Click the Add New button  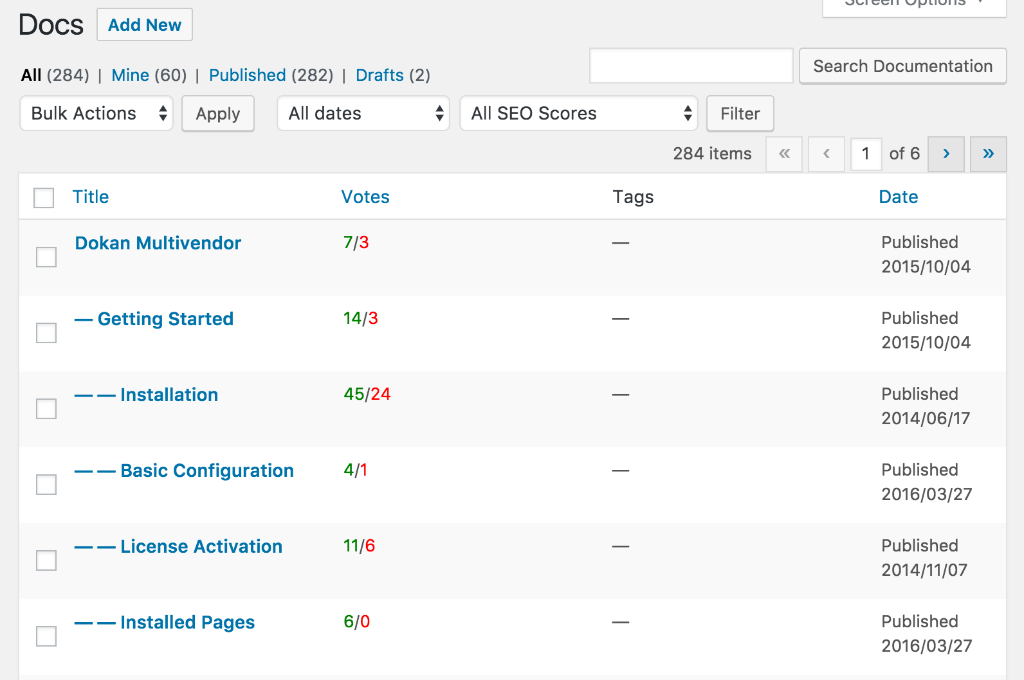click(145, 25)
